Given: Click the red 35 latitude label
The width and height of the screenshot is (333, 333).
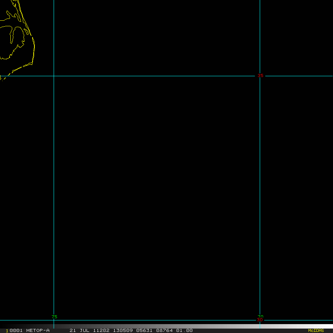Looking at the screenshot, I should click(x=260, y=75).
